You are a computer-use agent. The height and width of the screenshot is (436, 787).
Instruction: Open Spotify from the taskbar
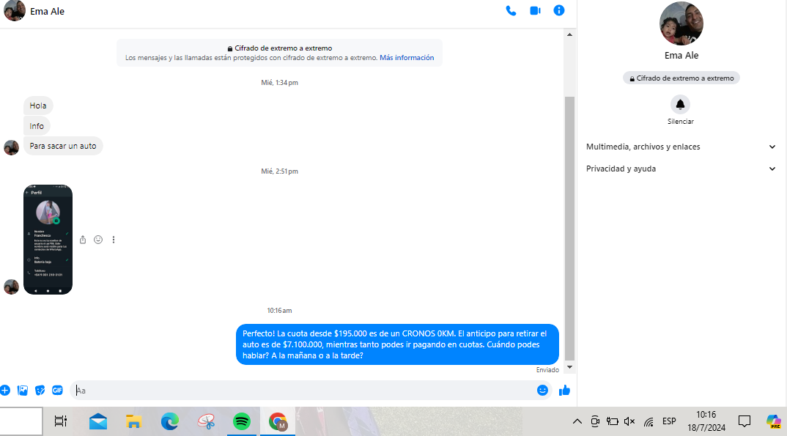click(241, 421)
